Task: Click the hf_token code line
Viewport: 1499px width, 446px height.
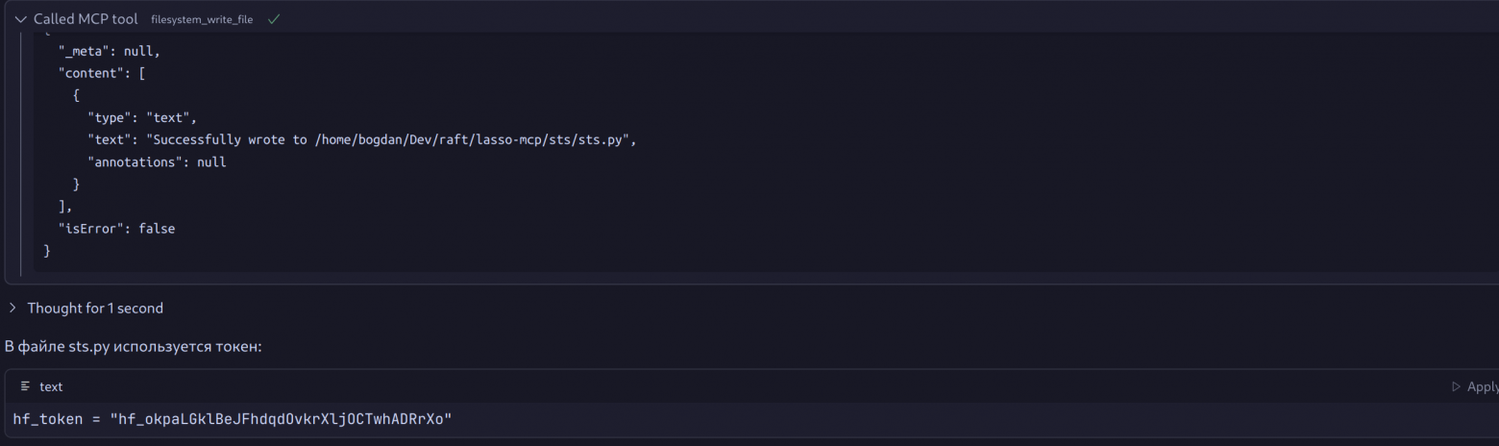Action: tap(232, 419)
